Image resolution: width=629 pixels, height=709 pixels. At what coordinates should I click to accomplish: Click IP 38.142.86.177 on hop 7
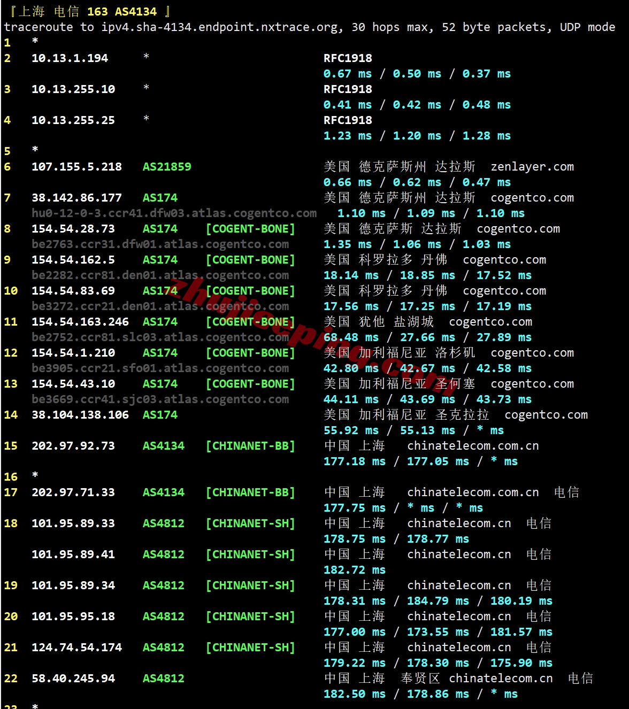[76, 198]
